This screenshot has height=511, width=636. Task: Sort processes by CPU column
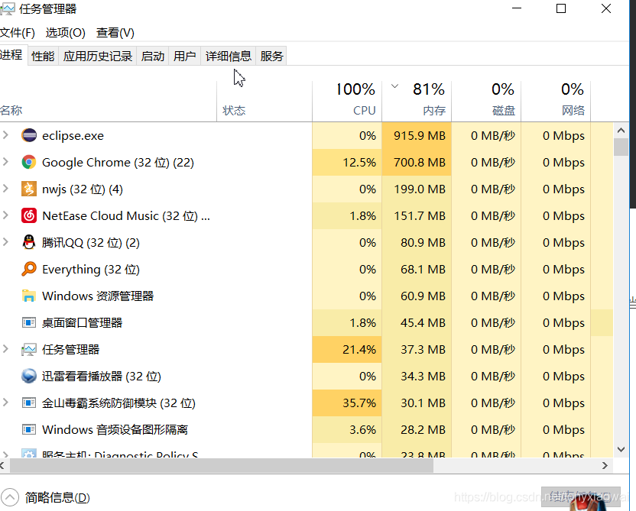(x=347, y=102)
